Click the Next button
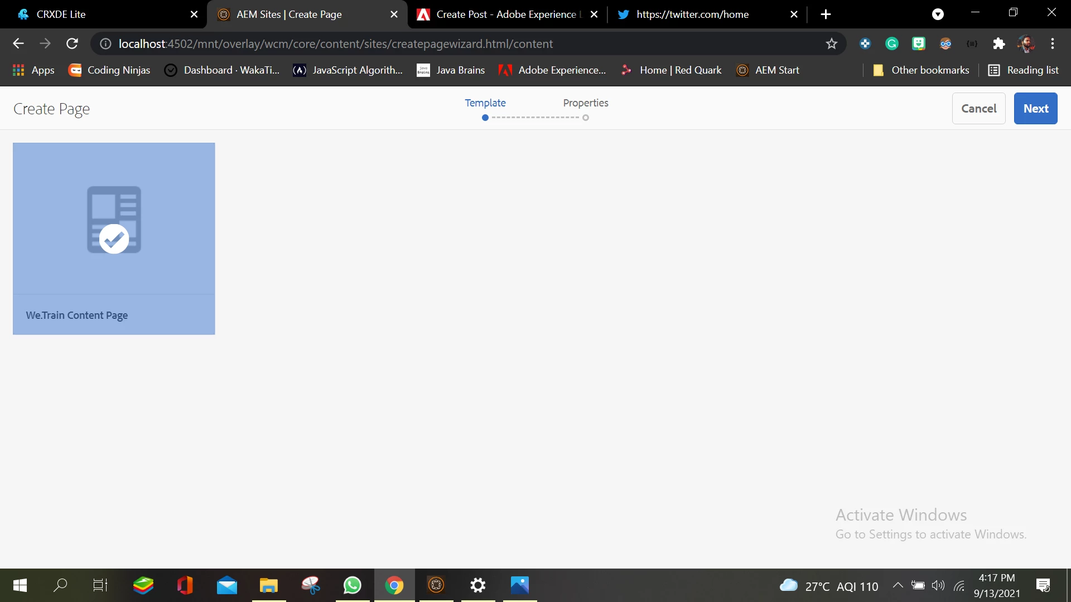Viewport: 1071px width, 602px height. tap(1035, 109)
